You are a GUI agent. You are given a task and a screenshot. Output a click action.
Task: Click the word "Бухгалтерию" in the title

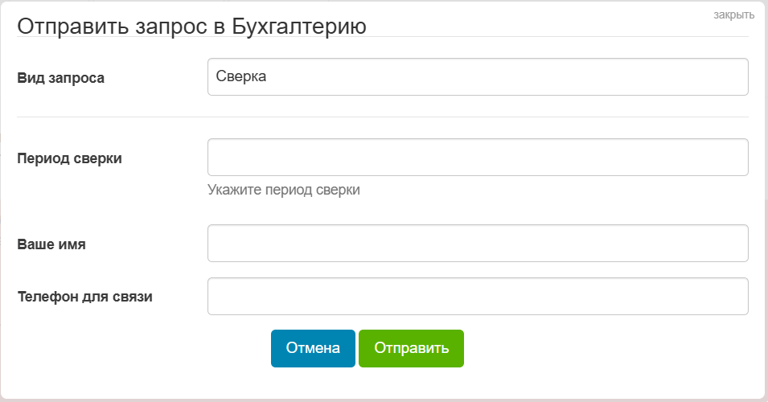(299, 26)
